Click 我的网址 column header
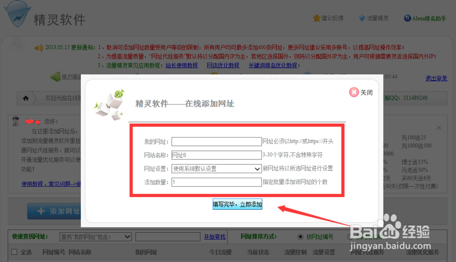This screenshot has width=456, height=262. 146,252
